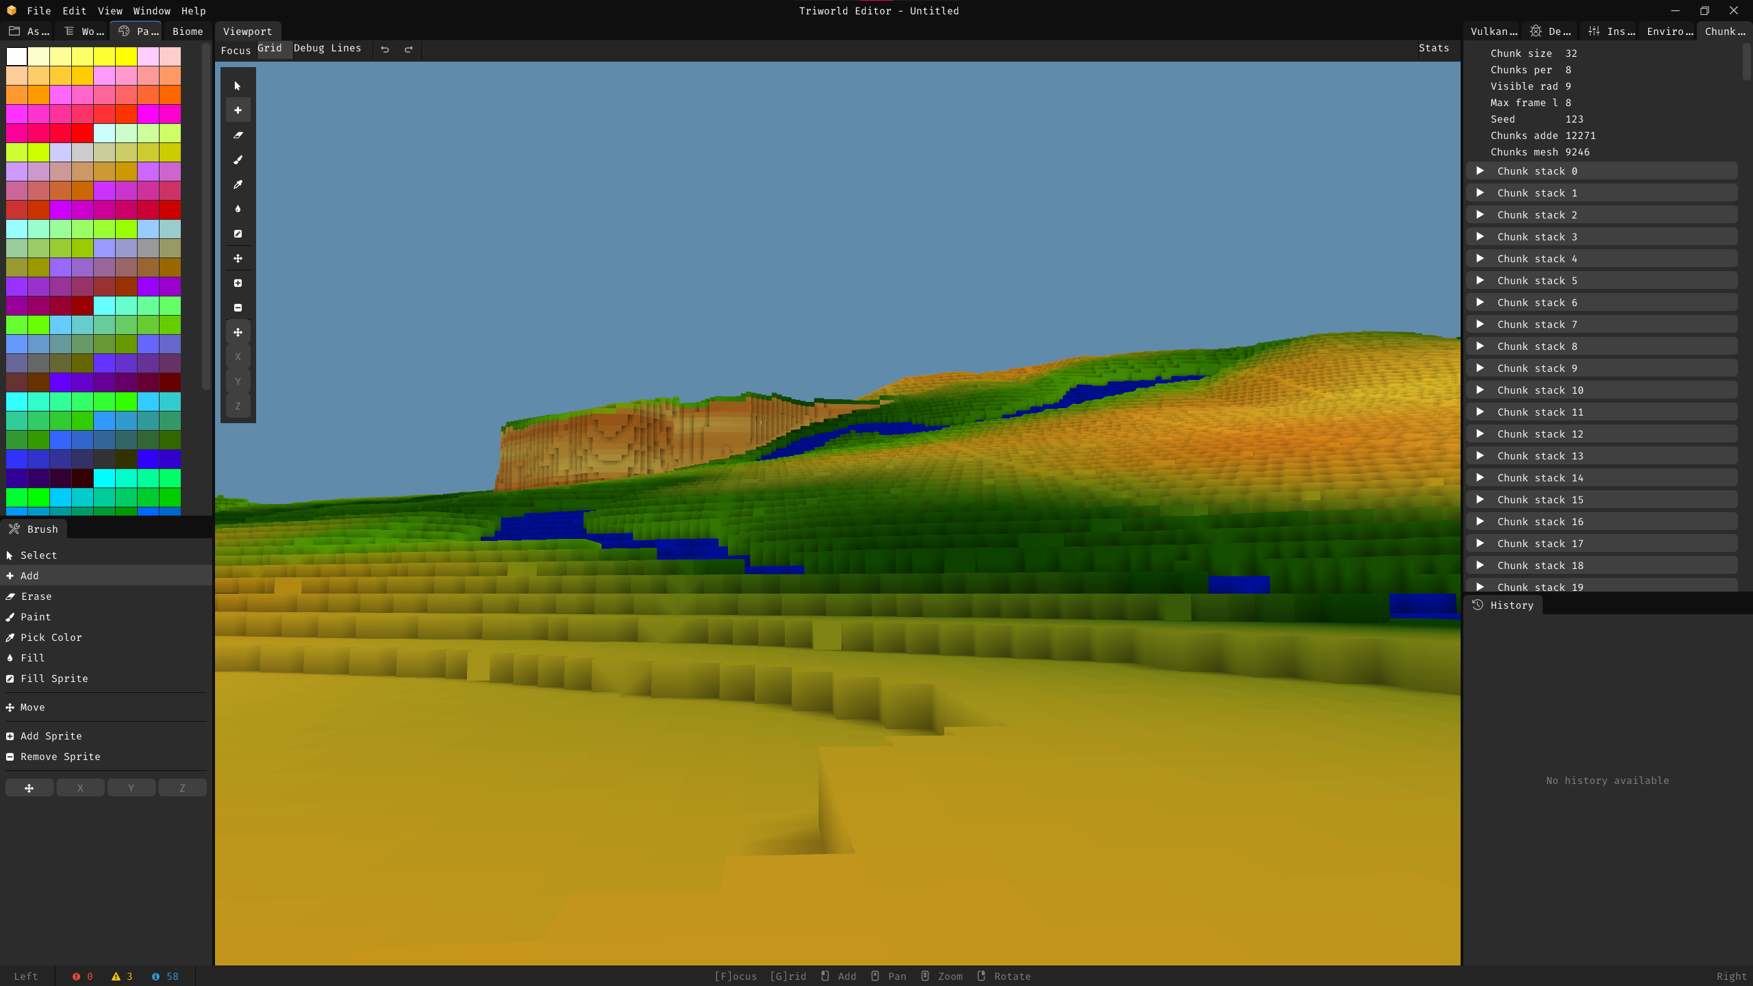Click the Stats button

coord(1433,48)
